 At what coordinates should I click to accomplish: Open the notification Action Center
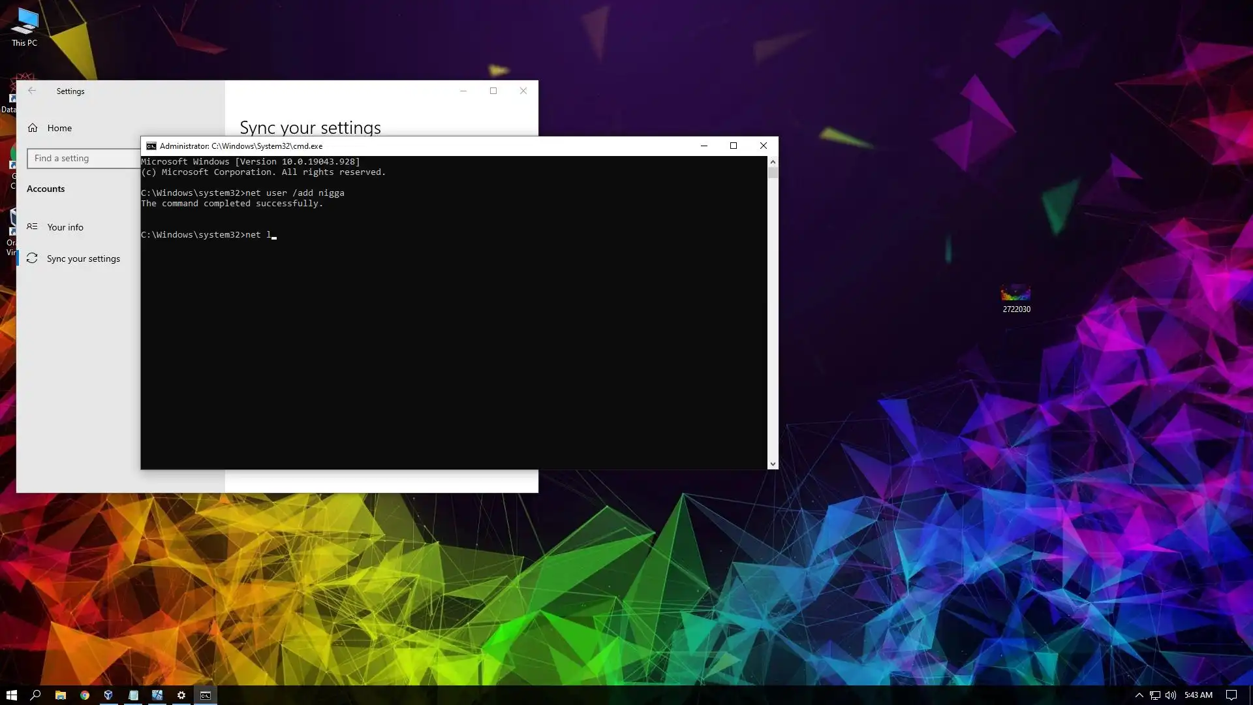pyautogui.click(x=1231, y=695)
